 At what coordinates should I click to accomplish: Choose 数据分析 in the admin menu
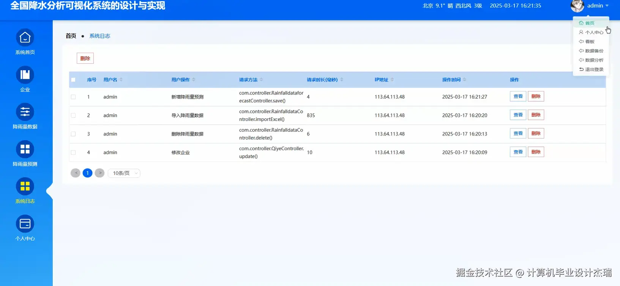click(591, 60)
